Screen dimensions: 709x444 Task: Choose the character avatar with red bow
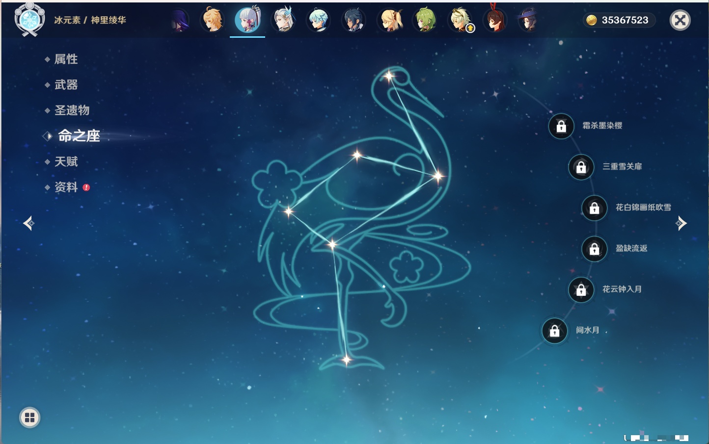495,20
